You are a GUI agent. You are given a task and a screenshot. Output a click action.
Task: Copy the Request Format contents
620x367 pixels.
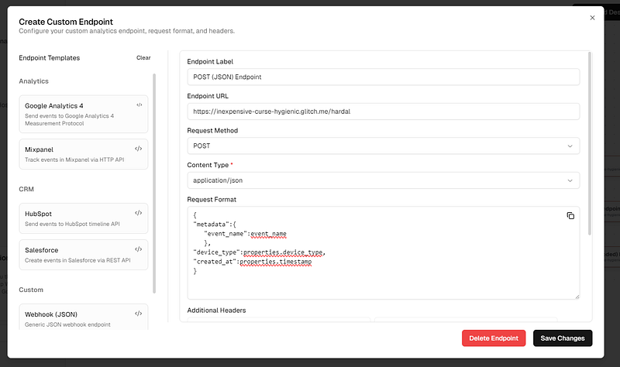pyautogui.click(x=570, y=216)
